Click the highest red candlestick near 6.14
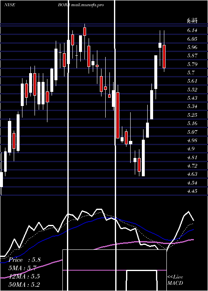The width and height of the screenshot is (208, 291). (x=85, y=32)
